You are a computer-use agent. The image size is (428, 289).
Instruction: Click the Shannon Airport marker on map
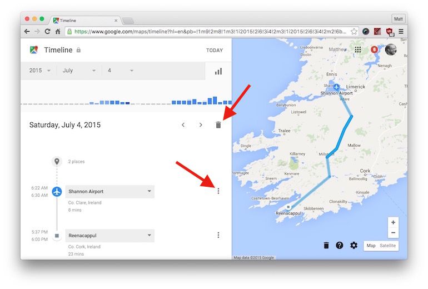coord(336,87)
